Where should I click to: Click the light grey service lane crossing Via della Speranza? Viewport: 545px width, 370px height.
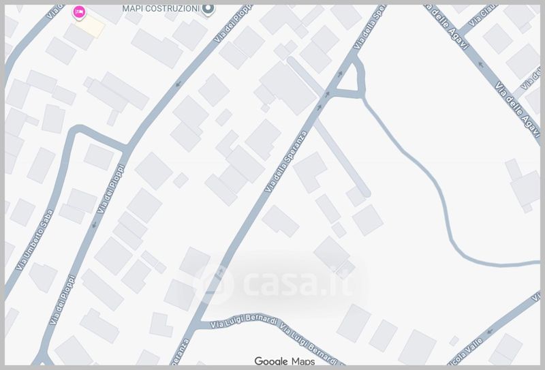[328, 126]
